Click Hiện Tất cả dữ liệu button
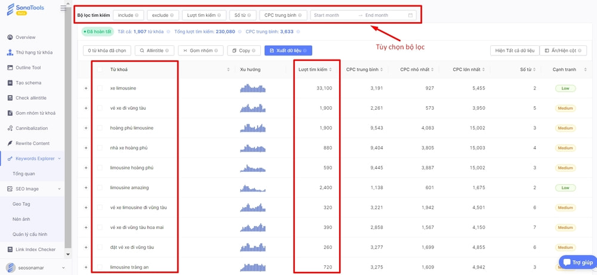Screen dimensions: 597x275 [x=515, y=51]
